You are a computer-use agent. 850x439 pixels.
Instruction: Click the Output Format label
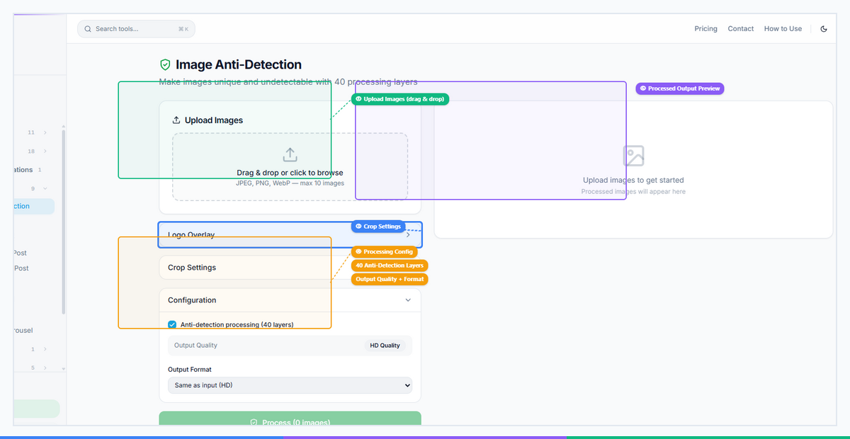click(x=190, y=370)
